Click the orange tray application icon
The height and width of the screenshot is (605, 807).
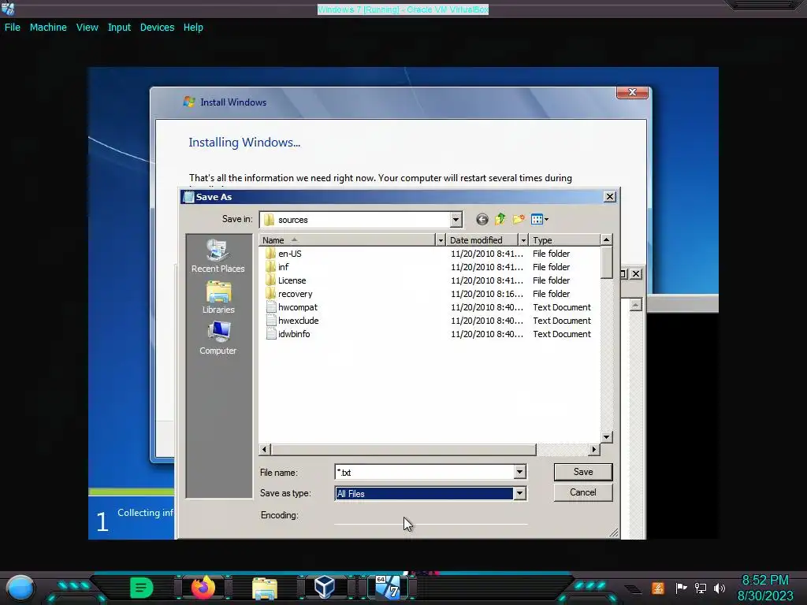click(658, 588)
